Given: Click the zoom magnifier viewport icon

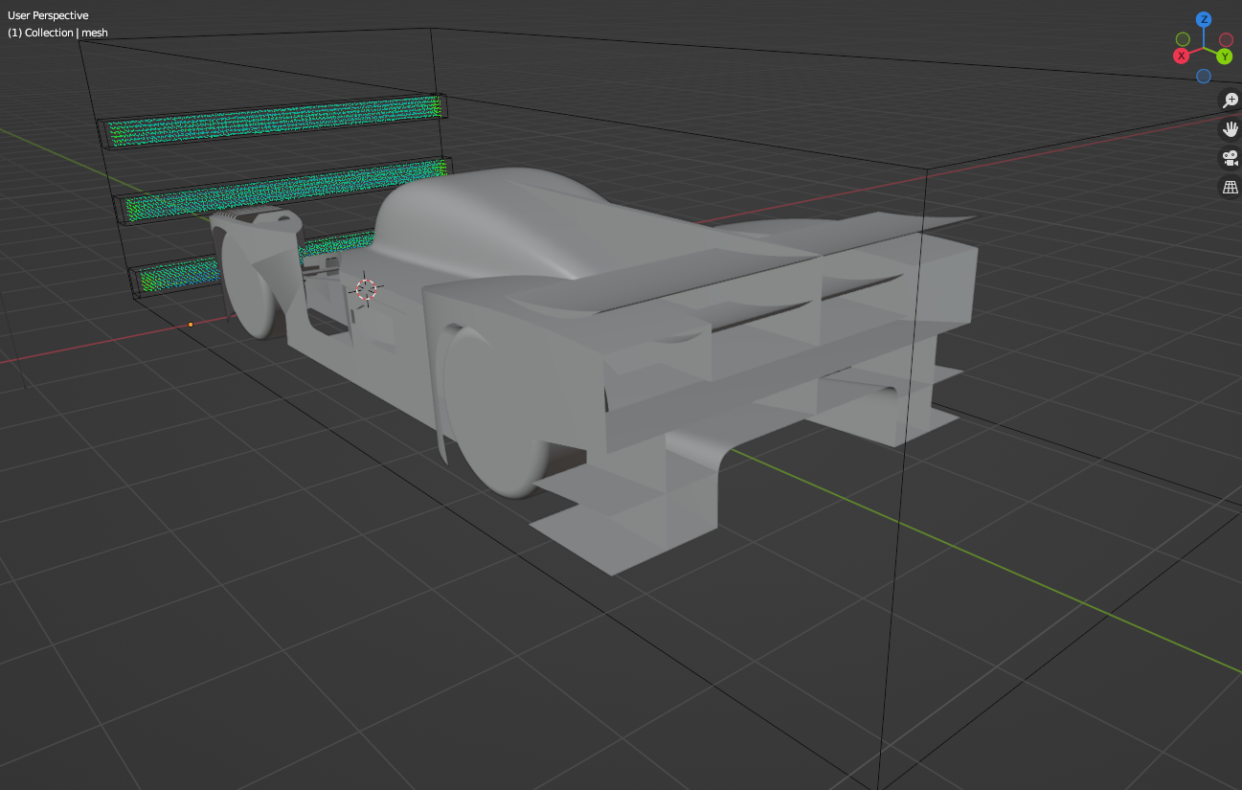Looking at the screenshot, I should pos(1230,101).
